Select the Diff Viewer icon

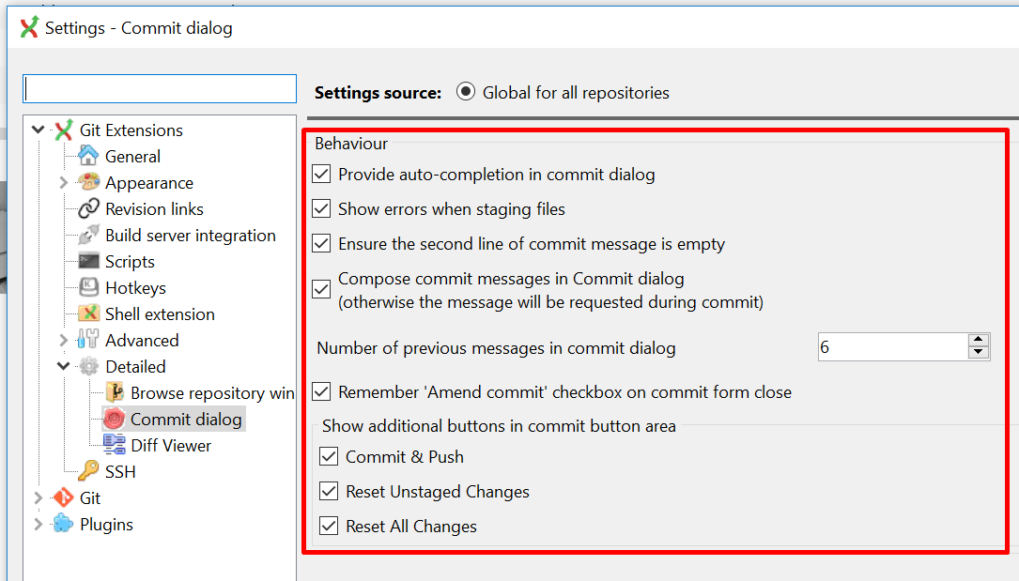[x=113, y=445]
